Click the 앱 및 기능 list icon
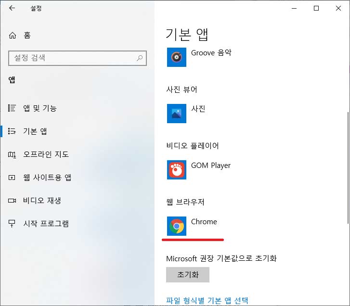The height and width of the screenshot is (306, 350). [x=12, y=108]
